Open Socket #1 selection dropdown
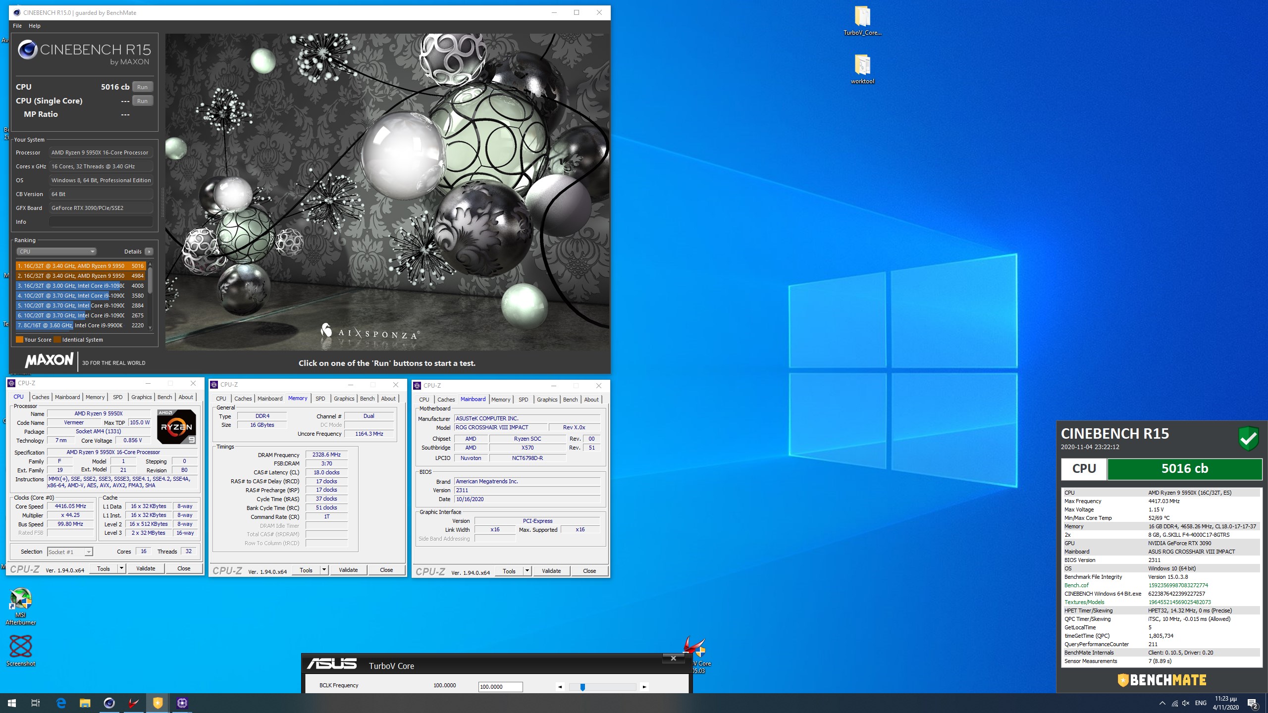This screenshot has width=1268, height=713. point(70,552)
